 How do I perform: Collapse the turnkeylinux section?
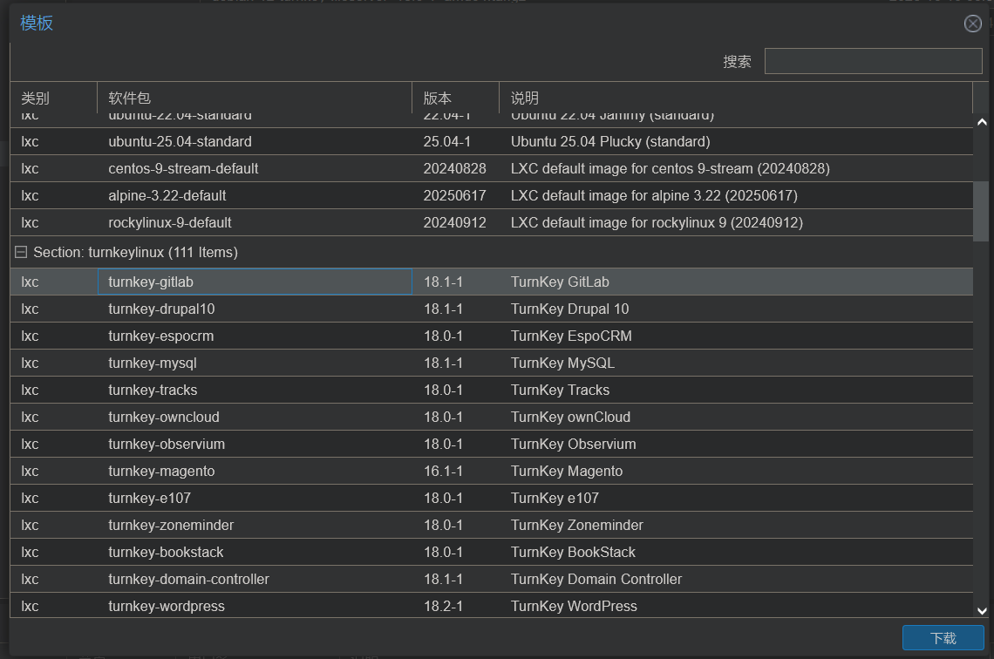[x=21, y=252]
